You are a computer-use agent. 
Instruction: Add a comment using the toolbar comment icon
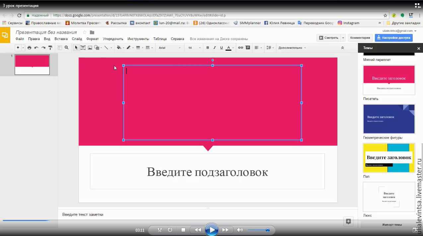(248, 48)
